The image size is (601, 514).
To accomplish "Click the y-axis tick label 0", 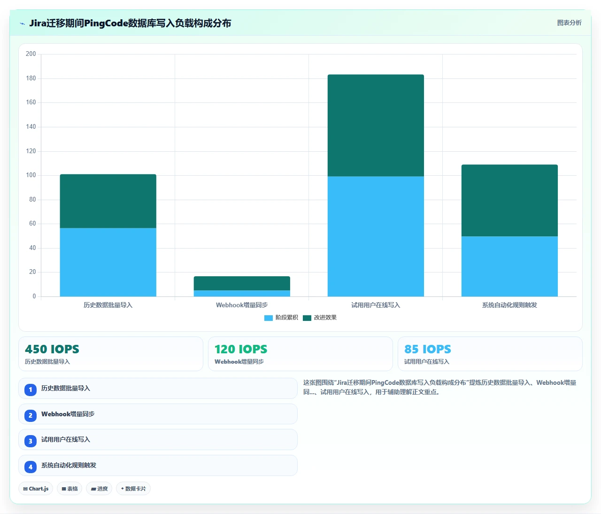I will [x=34, y=296].
